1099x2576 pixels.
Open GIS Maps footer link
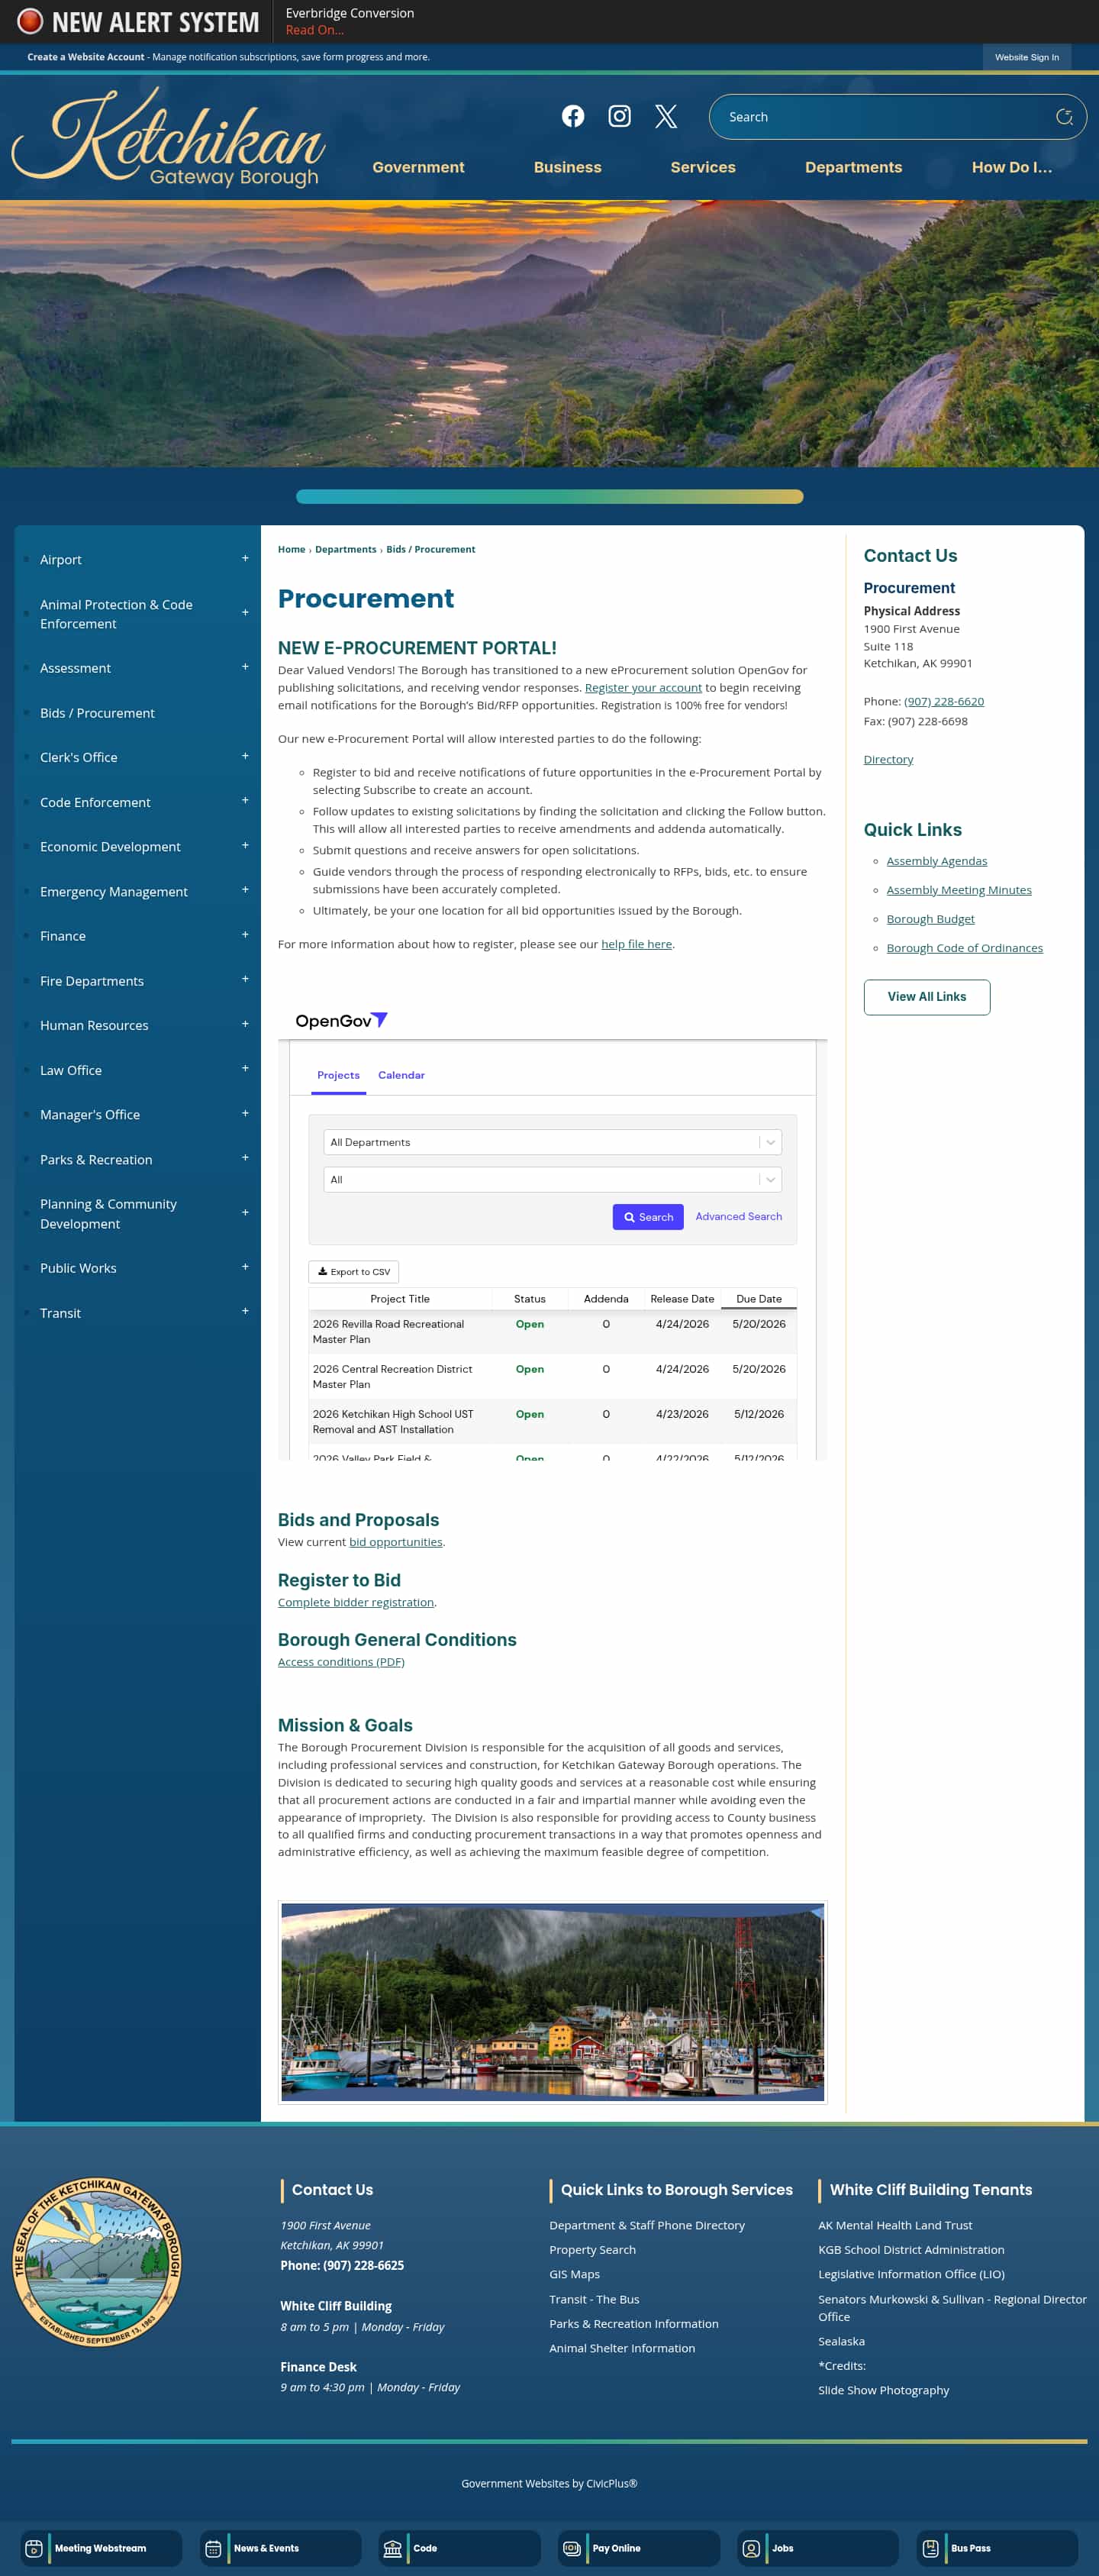(574, 2273)
